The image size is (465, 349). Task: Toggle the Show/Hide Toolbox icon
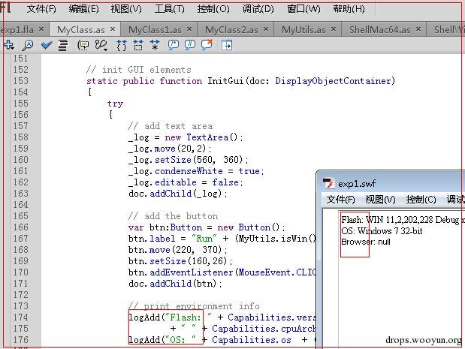pos(227,45)
